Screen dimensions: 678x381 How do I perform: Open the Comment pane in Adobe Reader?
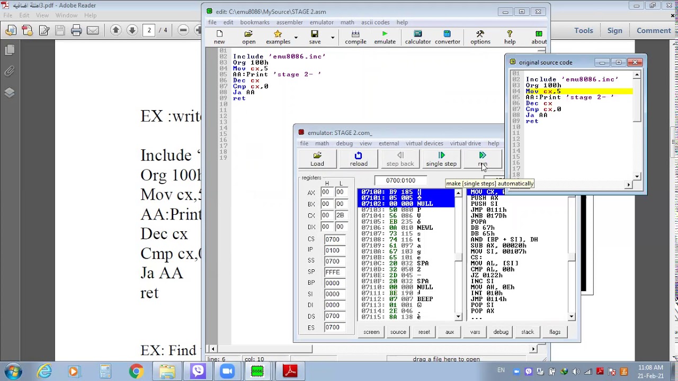click(x=654, y=31)
